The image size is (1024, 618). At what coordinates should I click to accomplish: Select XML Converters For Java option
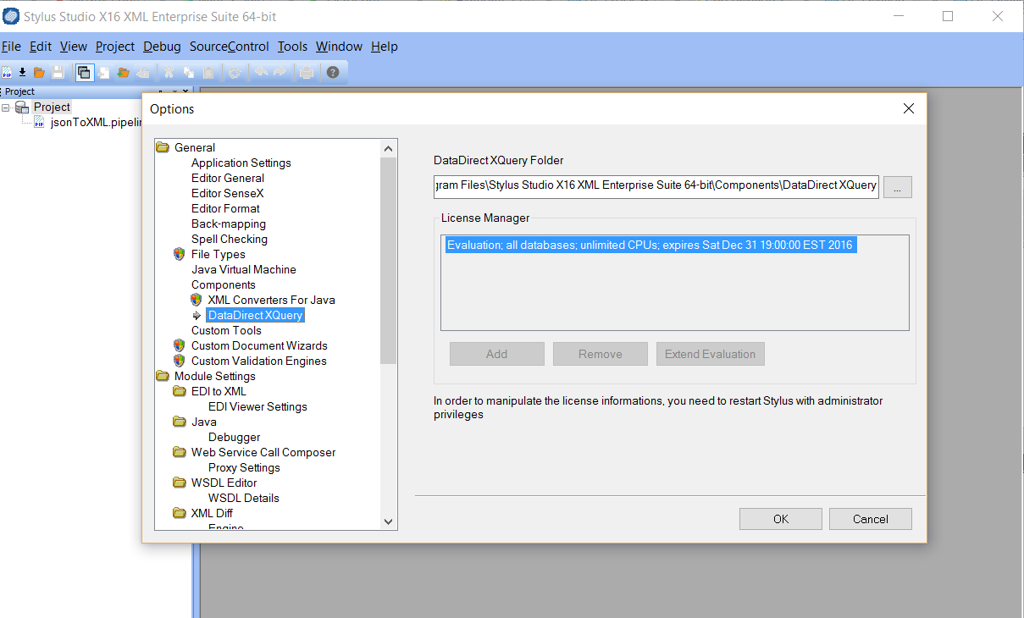(271, 300)
